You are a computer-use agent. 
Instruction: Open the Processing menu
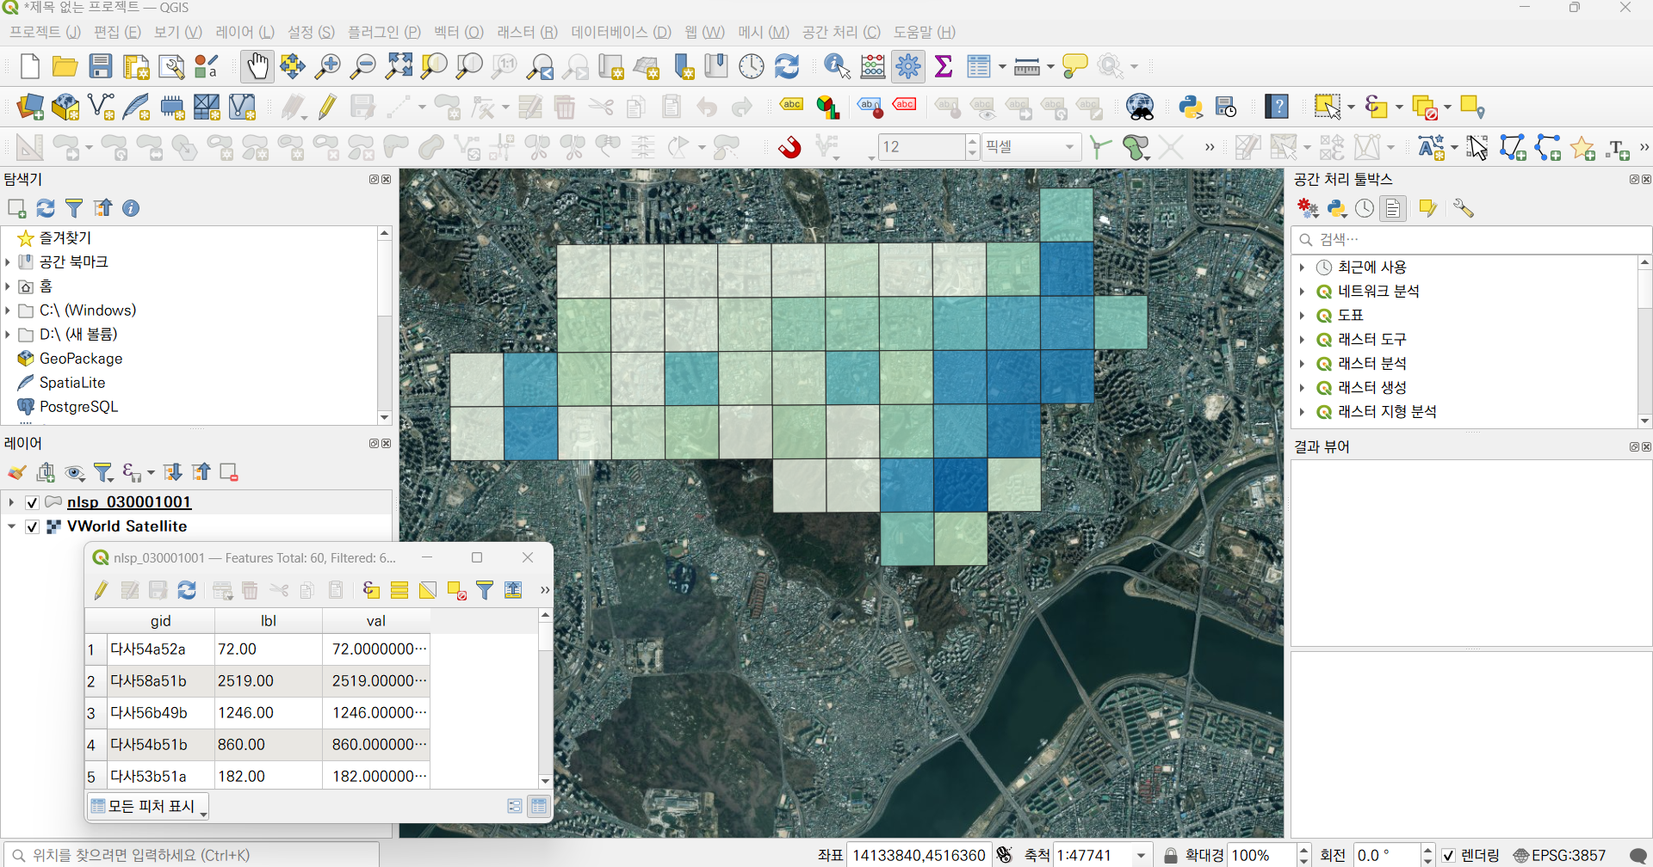click(x=841, y=32)
